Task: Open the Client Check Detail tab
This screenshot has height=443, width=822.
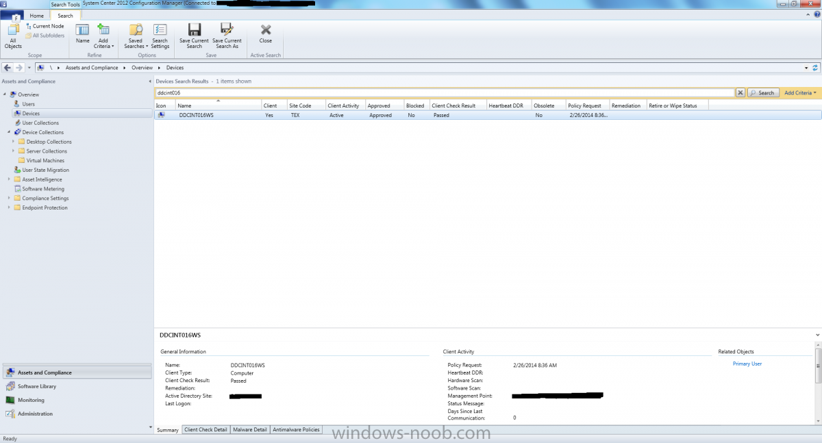Action: [x=206, y=429]
